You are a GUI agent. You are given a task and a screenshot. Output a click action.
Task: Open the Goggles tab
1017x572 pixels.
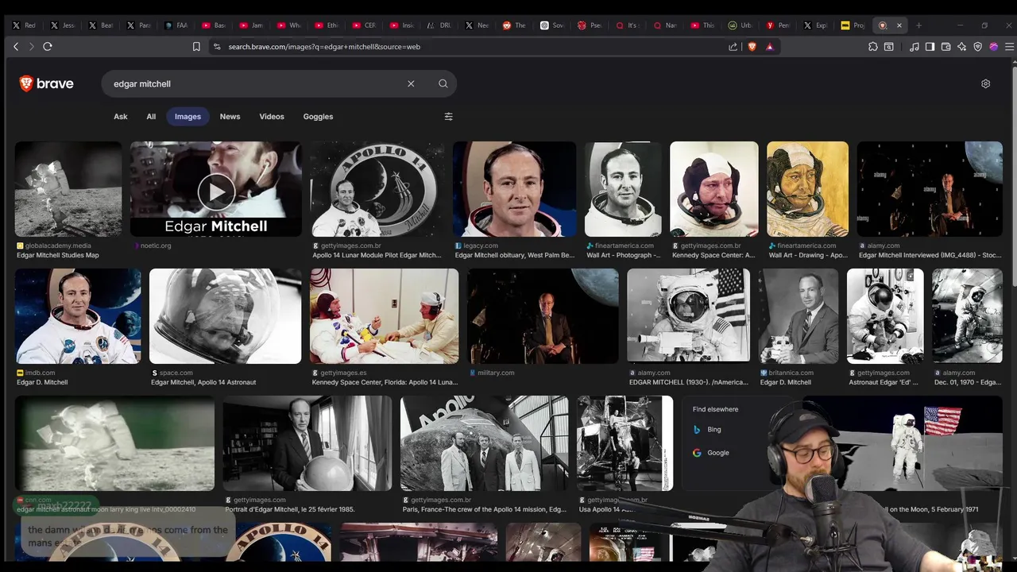click(318, 117)
